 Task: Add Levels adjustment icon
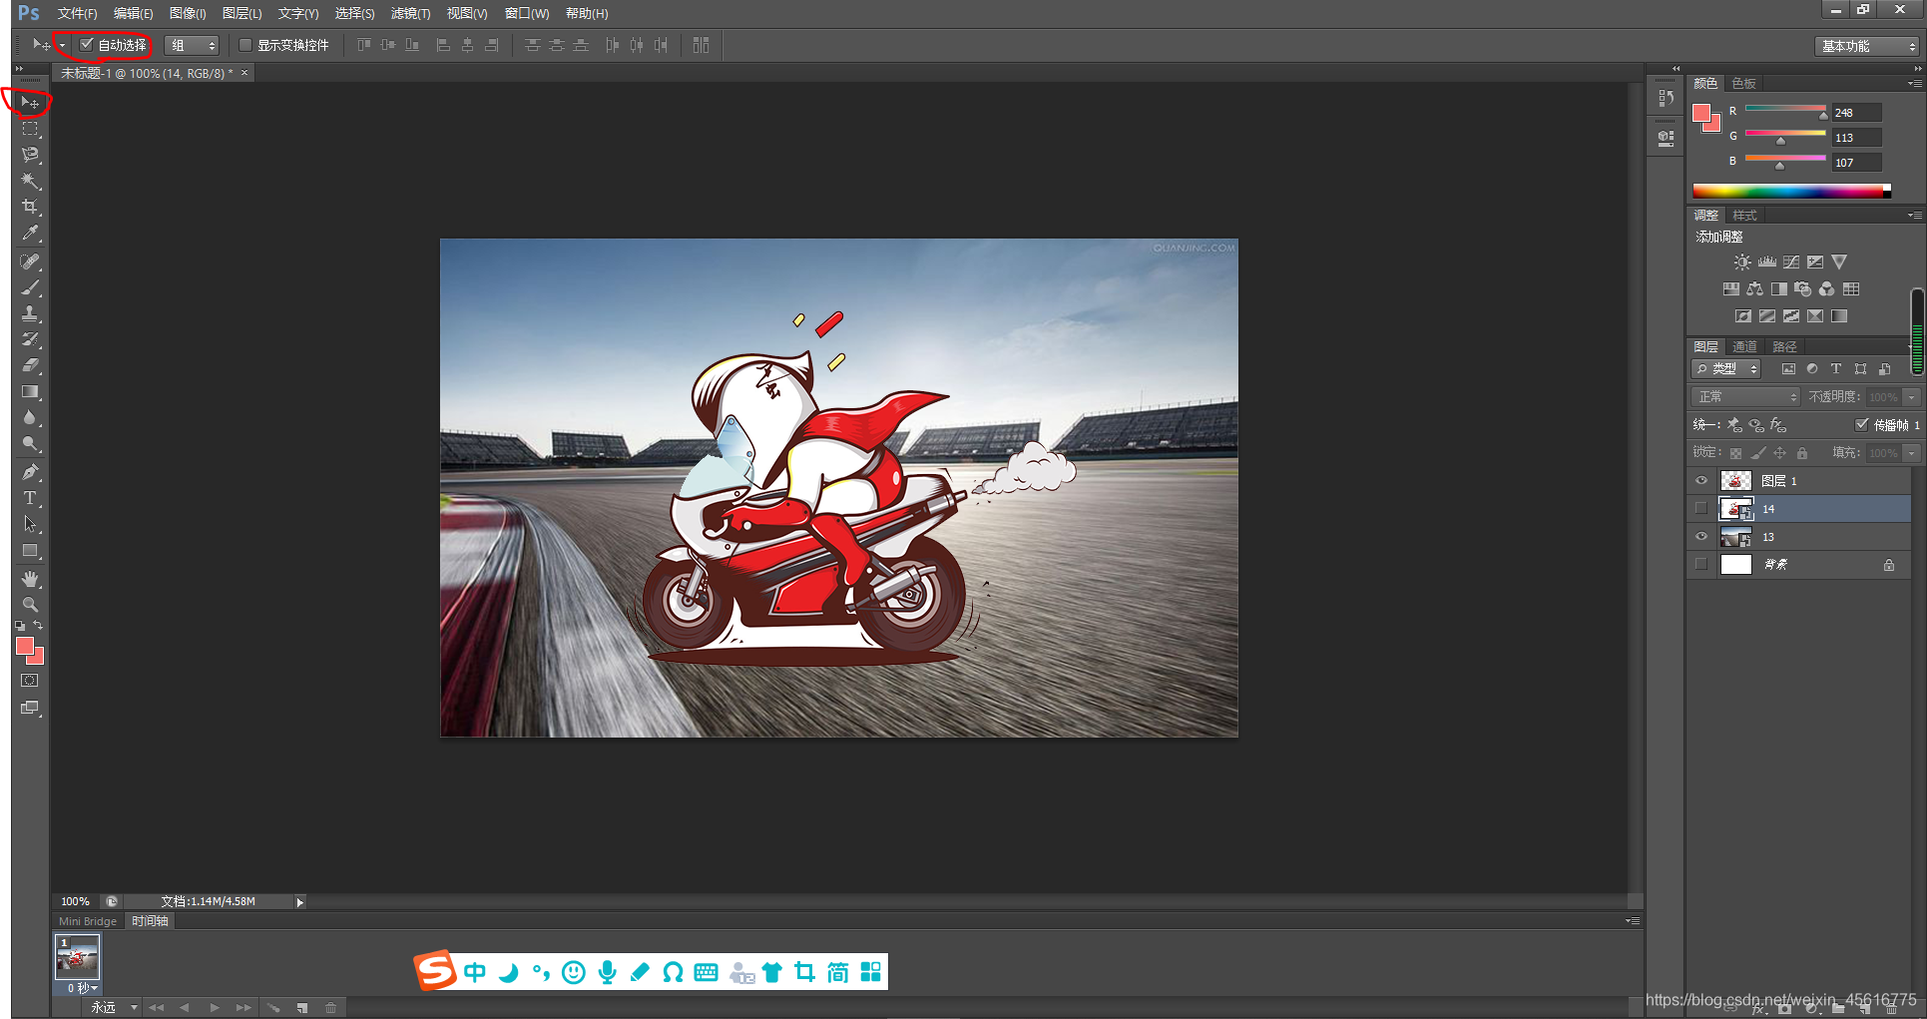pos(1766,261)
